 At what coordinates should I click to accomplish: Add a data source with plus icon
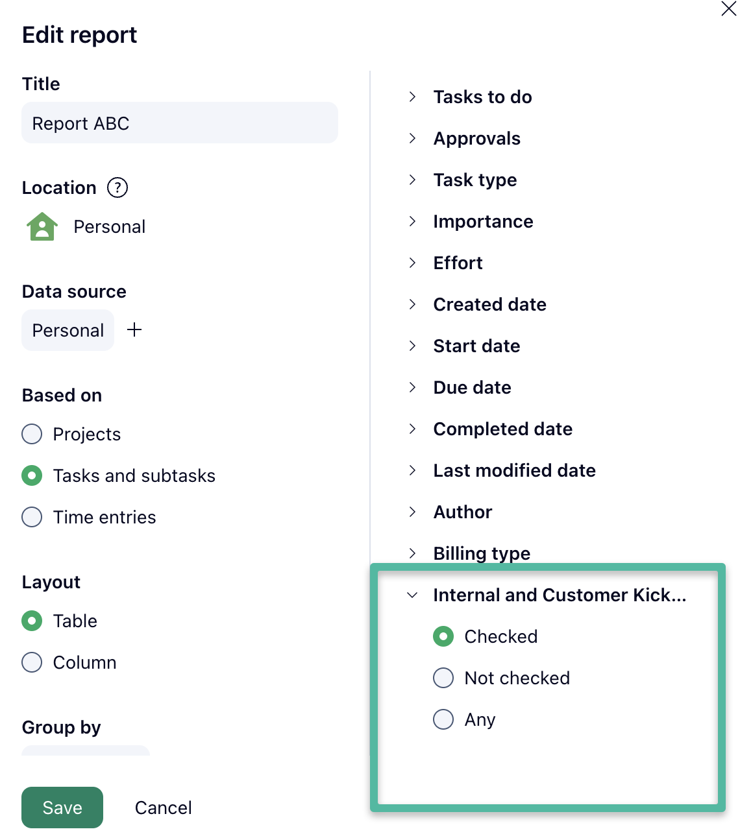[134, 330]
